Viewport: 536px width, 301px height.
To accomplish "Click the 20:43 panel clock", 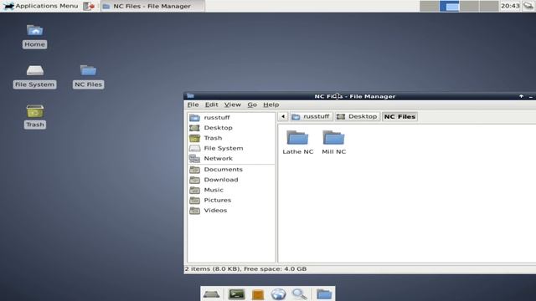I will point(510,6).
